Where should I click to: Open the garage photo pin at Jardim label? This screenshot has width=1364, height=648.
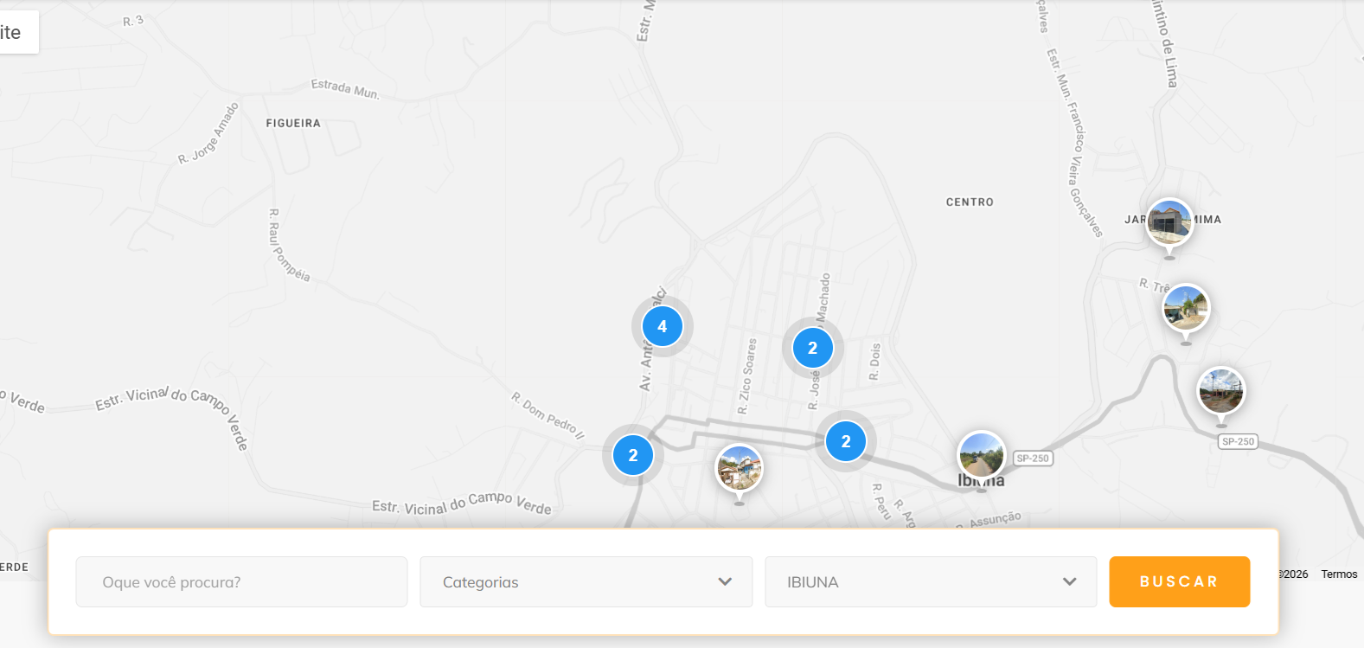[1169, 222]
